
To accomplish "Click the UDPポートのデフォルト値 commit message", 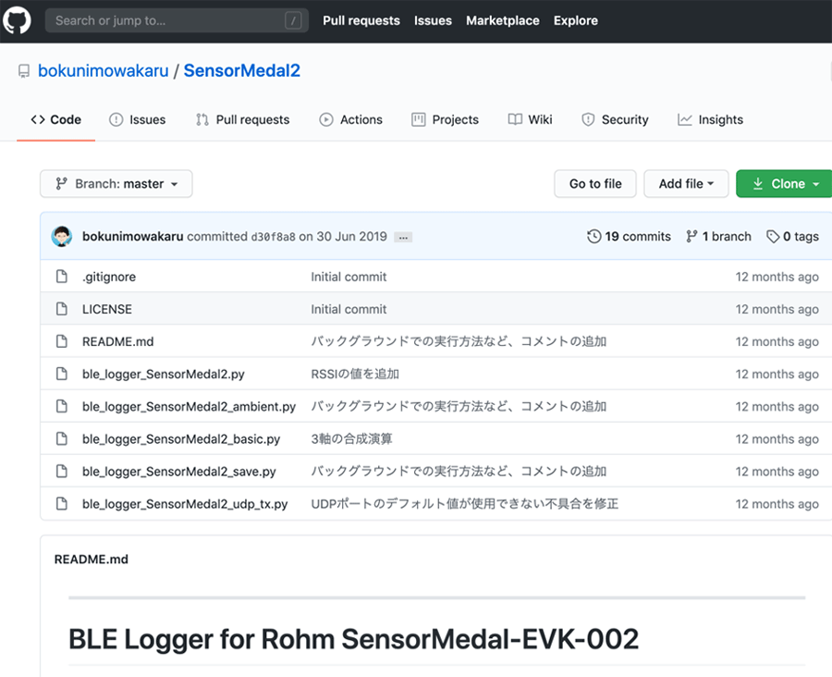I will [465, 503].
